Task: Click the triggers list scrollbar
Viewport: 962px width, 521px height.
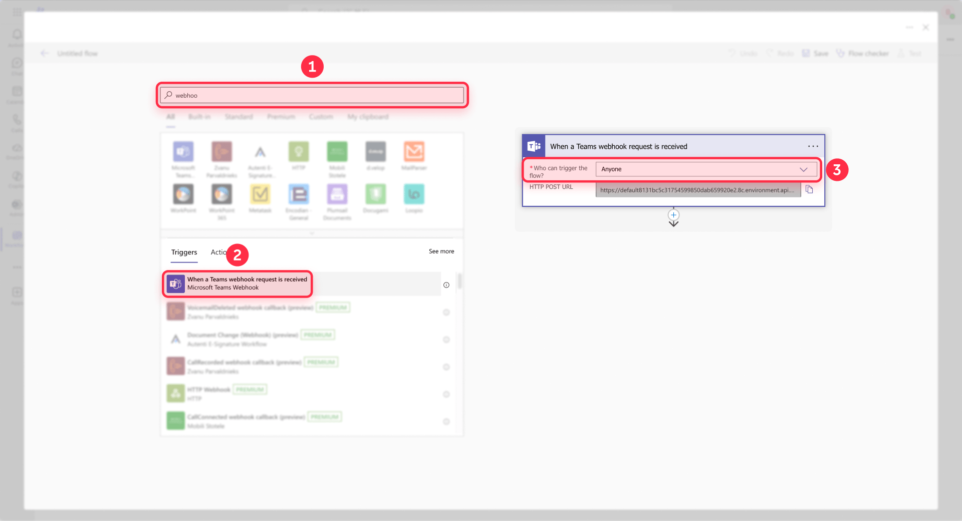Action: point(459,281)
